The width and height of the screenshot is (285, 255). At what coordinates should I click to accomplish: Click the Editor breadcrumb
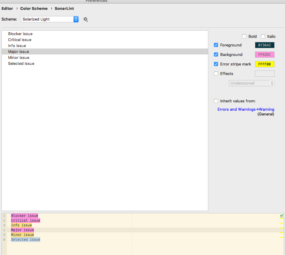[x=7, y=9]
